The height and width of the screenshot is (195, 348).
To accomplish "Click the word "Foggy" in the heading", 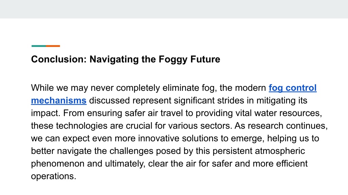I will (x=173, y=60).
